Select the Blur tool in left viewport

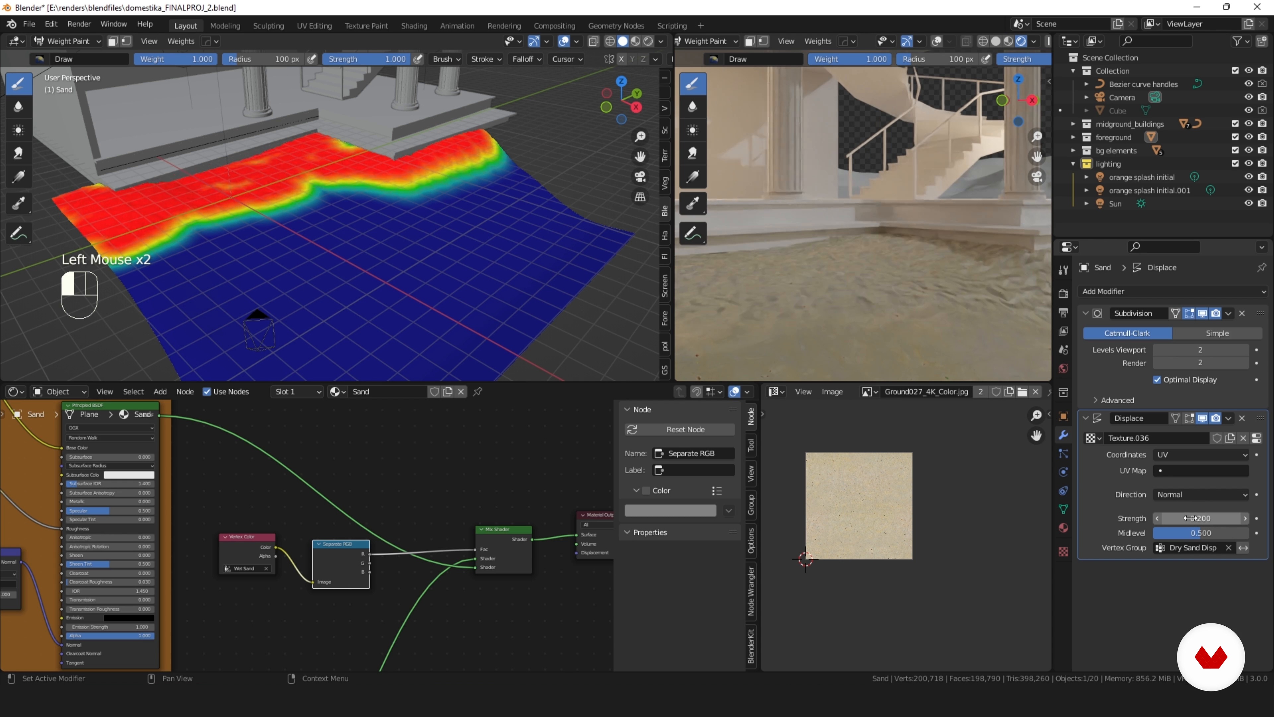pyautogui.click(x=18, y=106)
